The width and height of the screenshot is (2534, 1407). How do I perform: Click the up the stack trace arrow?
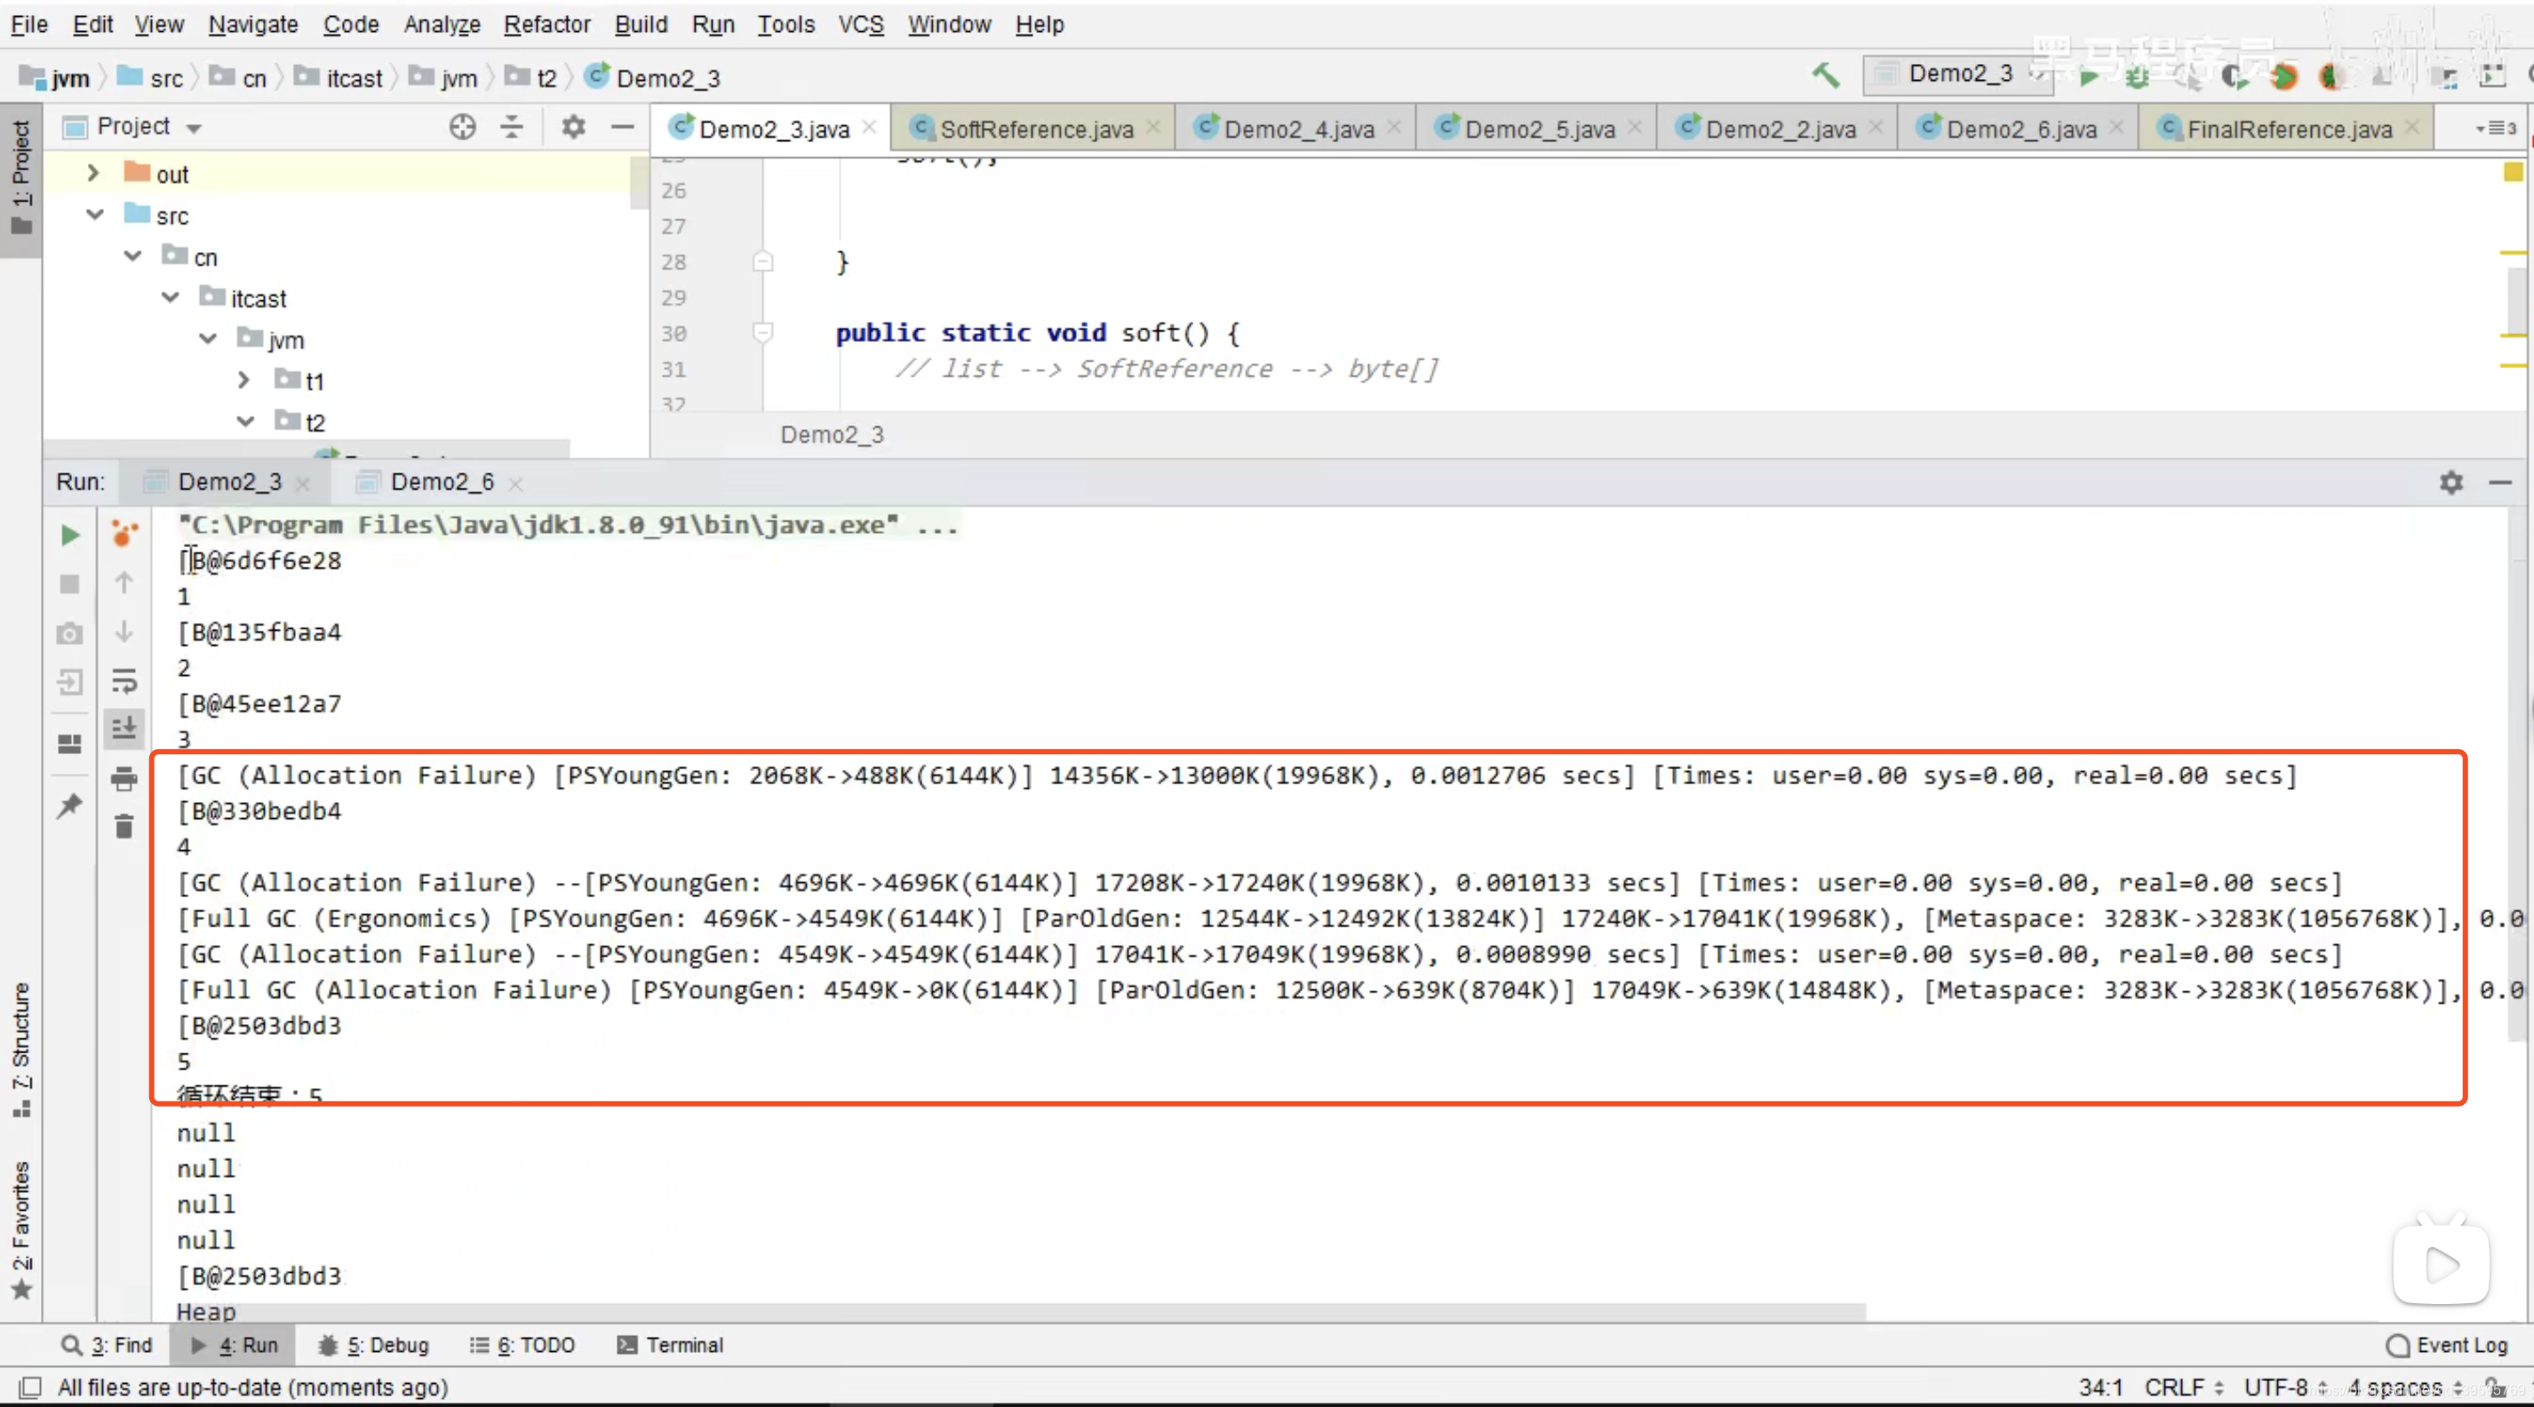pos(124,583)
